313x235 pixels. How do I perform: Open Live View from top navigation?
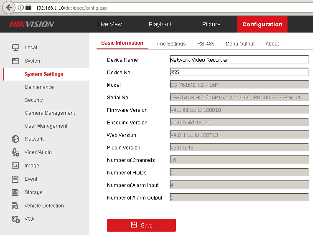click(109, 24)
